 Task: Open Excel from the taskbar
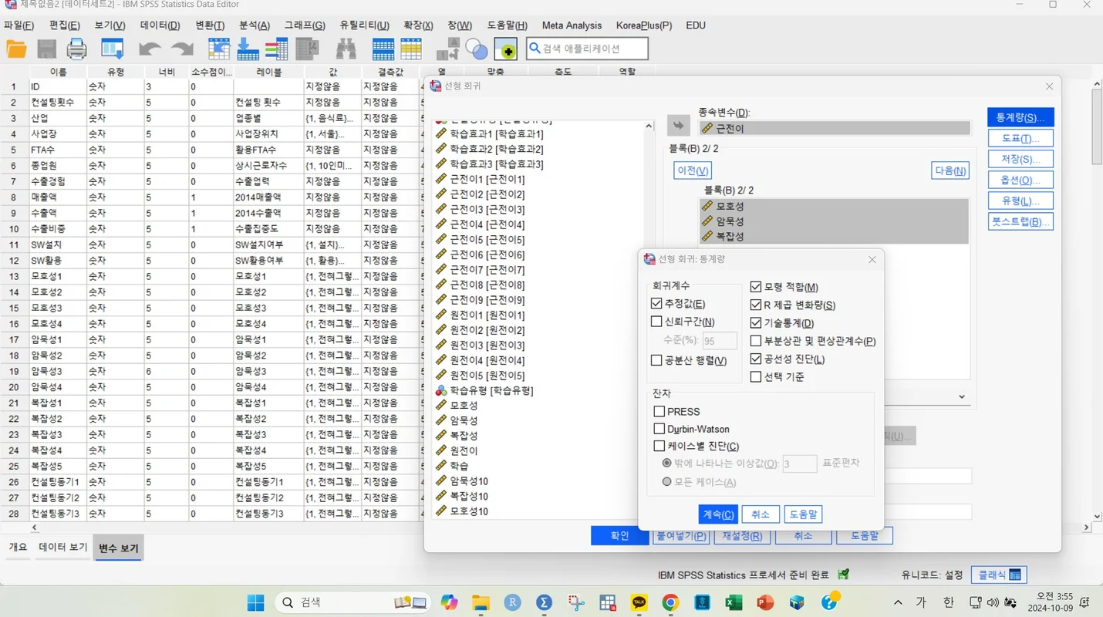[734, 602]
